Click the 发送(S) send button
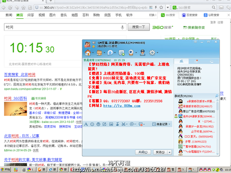Viewport: 231px width, 173px height. pyautogui.click(x=160, y=152)
